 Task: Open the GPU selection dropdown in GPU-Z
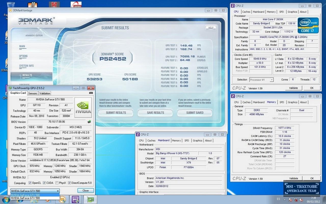[35, 191]
